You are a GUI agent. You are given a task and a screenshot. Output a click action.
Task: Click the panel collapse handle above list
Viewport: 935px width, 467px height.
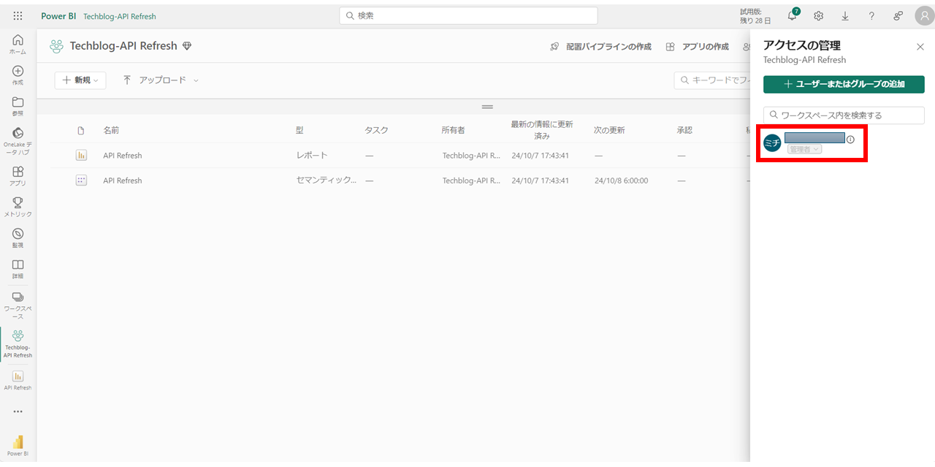coord(487,107)
